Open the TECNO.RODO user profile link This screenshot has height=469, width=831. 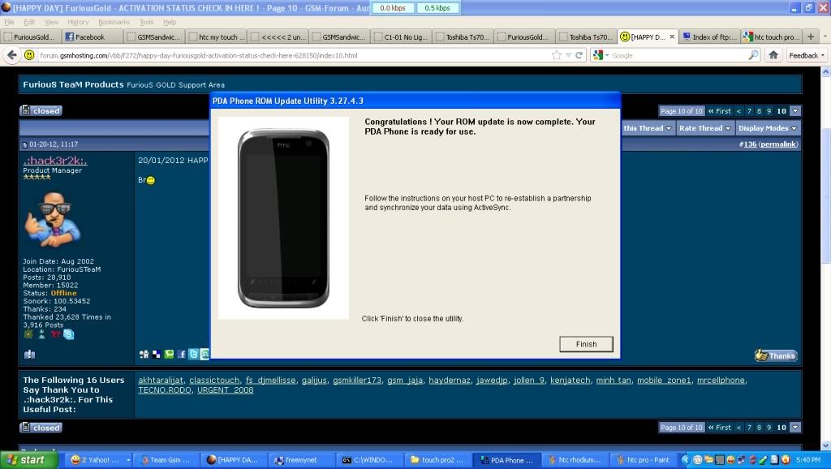(x=165, y=390)
